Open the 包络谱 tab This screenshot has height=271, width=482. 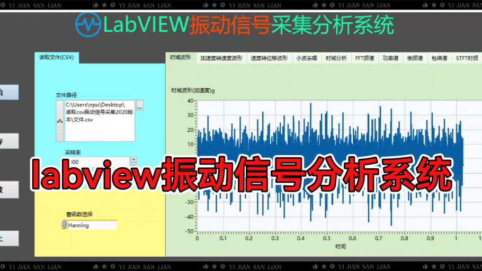point(439,58)
